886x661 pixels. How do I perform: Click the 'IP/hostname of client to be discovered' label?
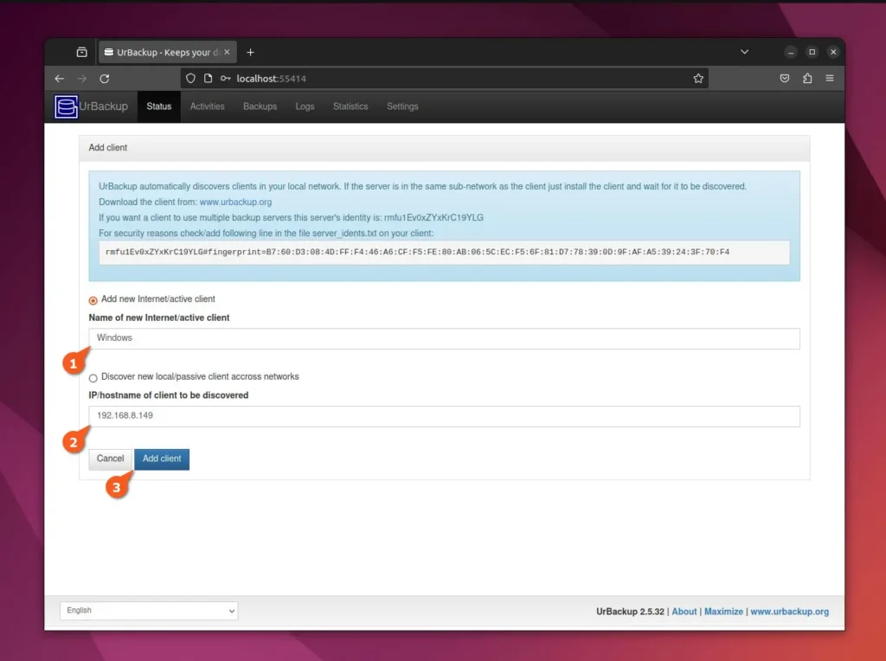(169, 395)
